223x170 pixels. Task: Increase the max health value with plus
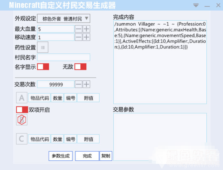(x=86, y=29)
